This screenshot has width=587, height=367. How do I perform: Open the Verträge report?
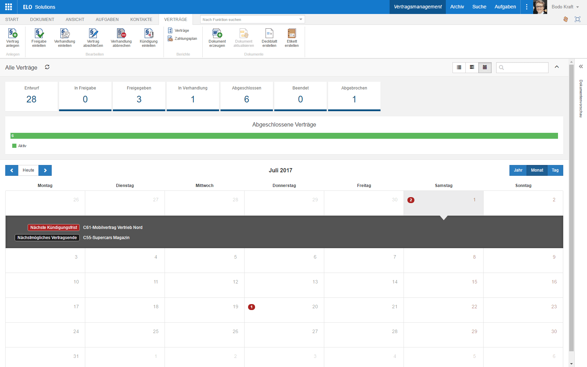[179, 30]
